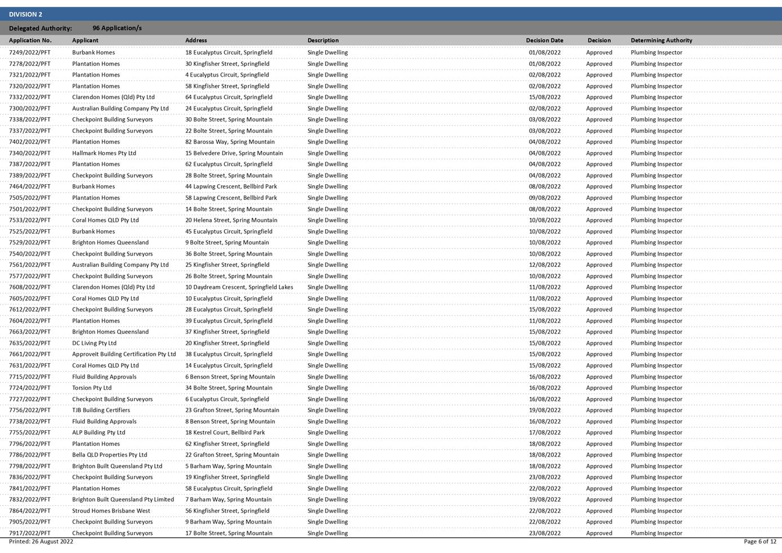Select the Application No. column header
The width and height of the screenshot is (782, 553).
pyautogui.click(x=30, y=41)
